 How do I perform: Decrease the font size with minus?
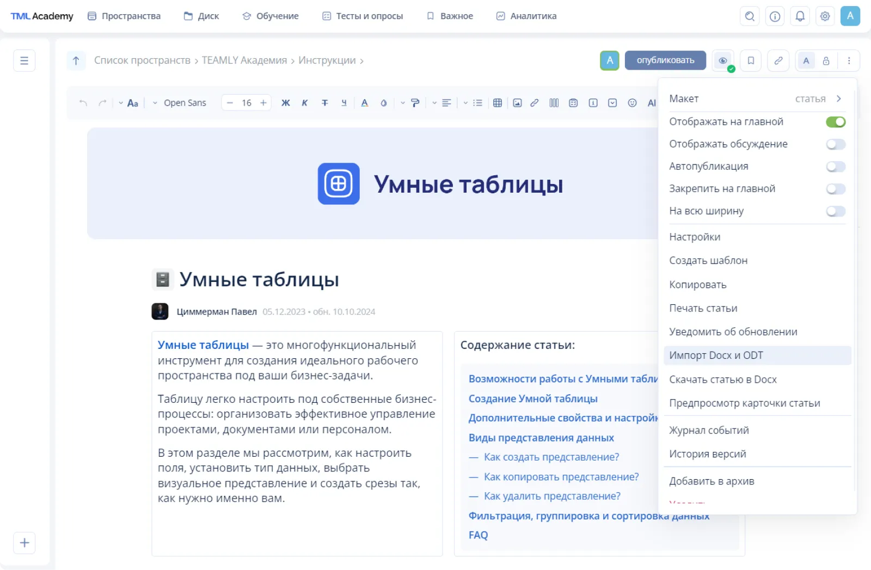point(230,103)
